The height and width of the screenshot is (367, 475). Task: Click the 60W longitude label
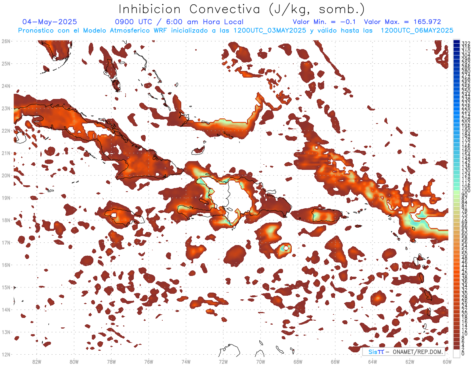pyautogui.click(x=447, y=361)
